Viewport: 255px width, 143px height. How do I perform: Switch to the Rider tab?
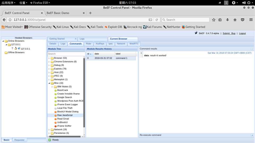(88, 44)
